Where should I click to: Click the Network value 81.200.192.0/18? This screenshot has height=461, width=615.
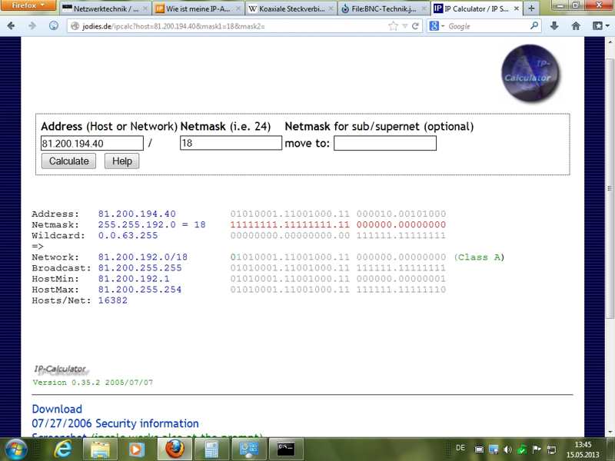pos(143,257)
